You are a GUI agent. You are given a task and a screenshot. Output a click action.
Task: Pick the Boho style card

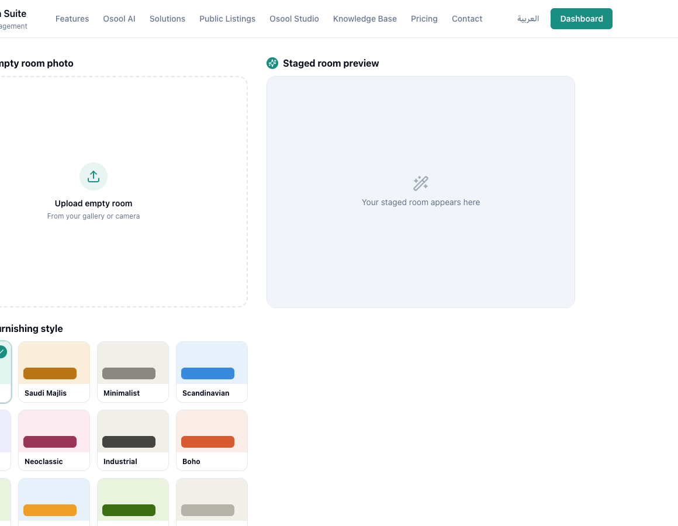212,440
